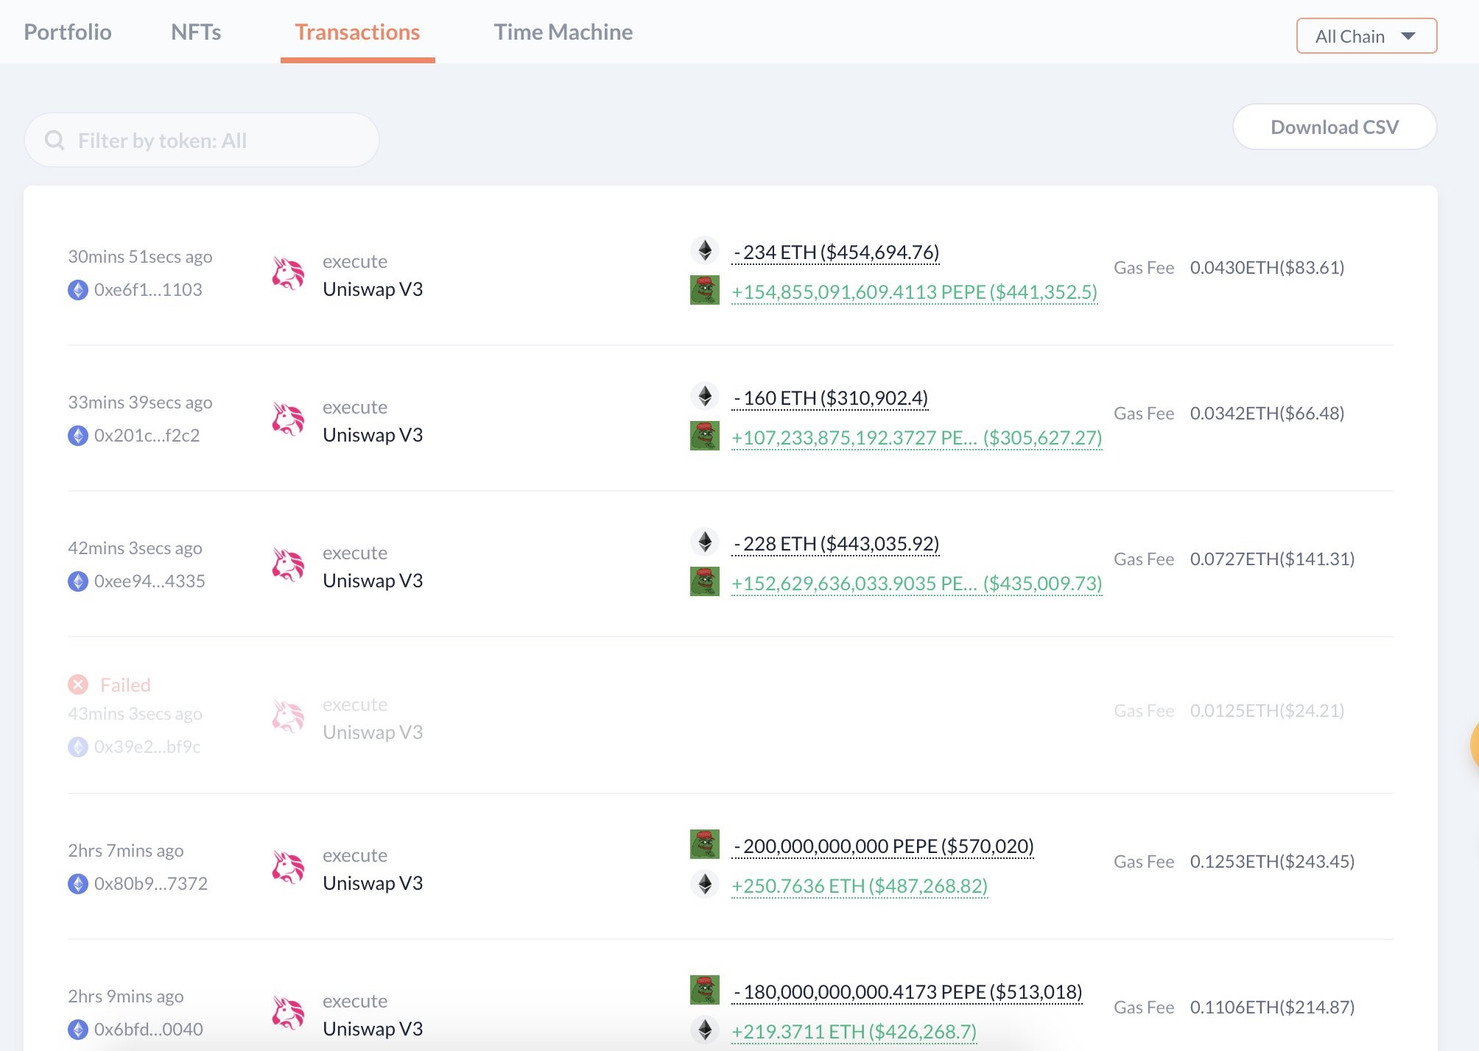Click Ethereum chain icon next to 0xe6f1...1103
Image resolution: width=1479 pixels, height=1051 pixels.
[x=78, y=290]
